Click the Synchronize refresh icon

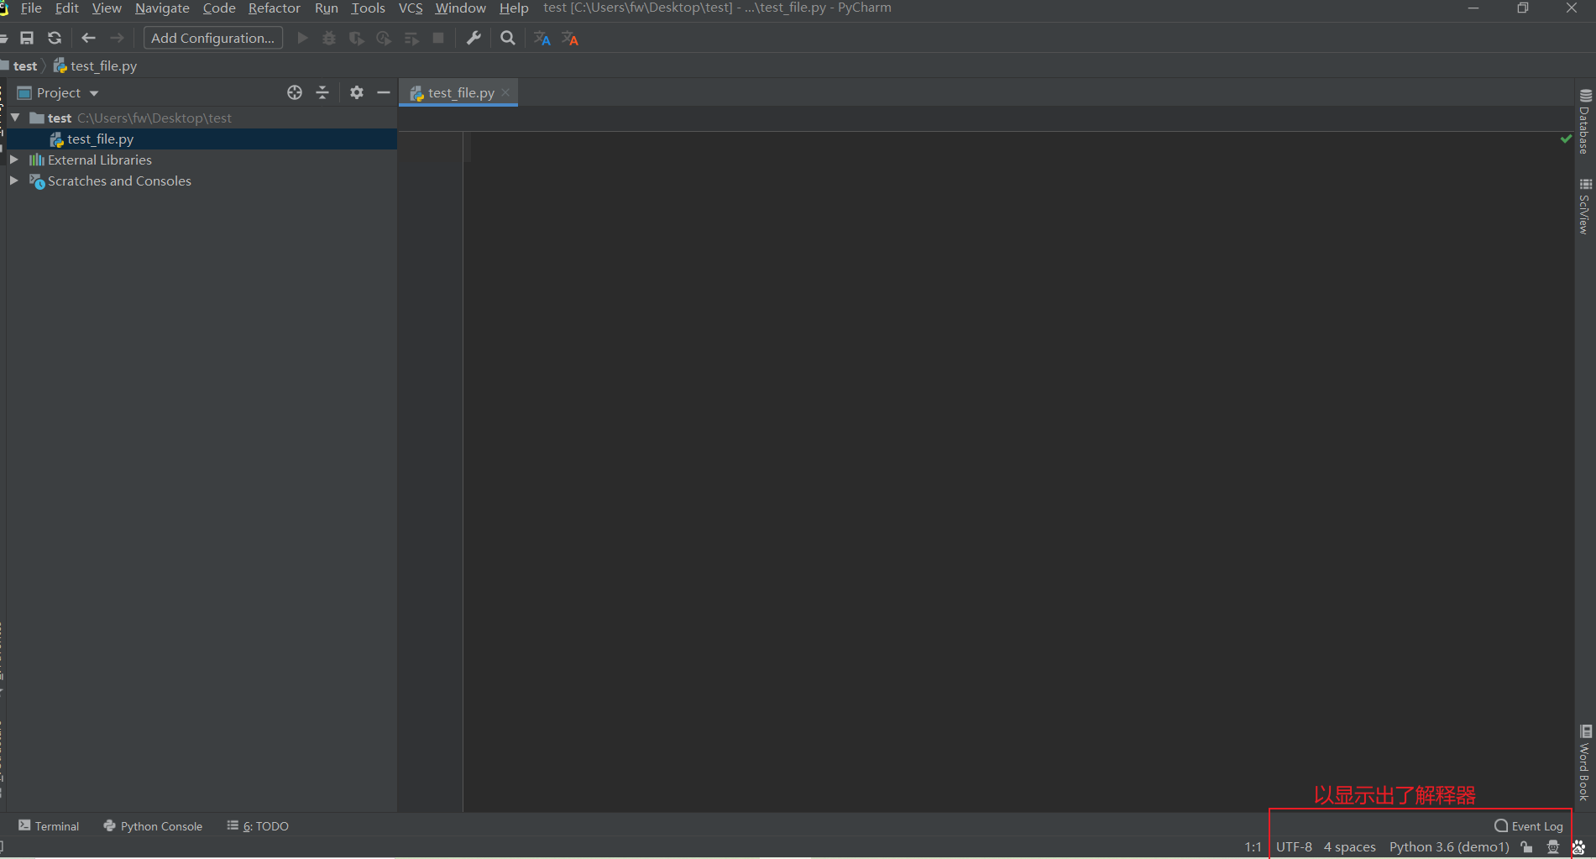click(55, 39)
